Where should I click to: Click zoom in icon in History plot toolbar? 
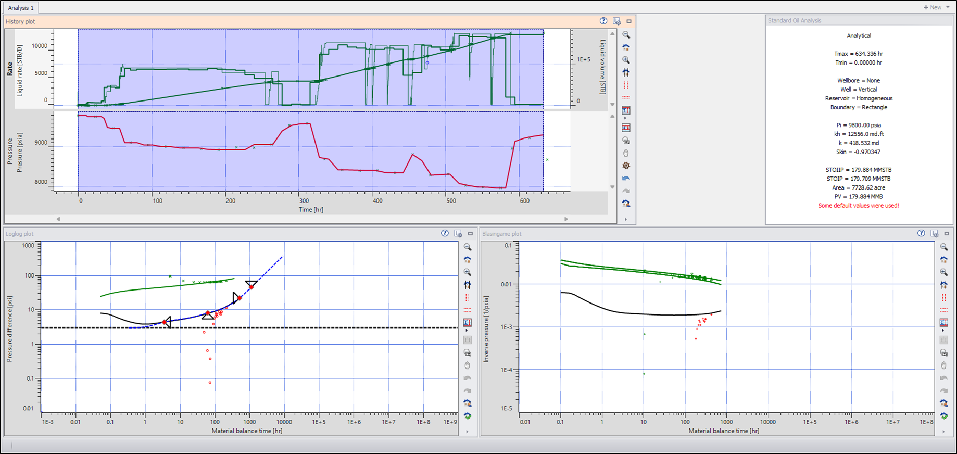point(626,60)
